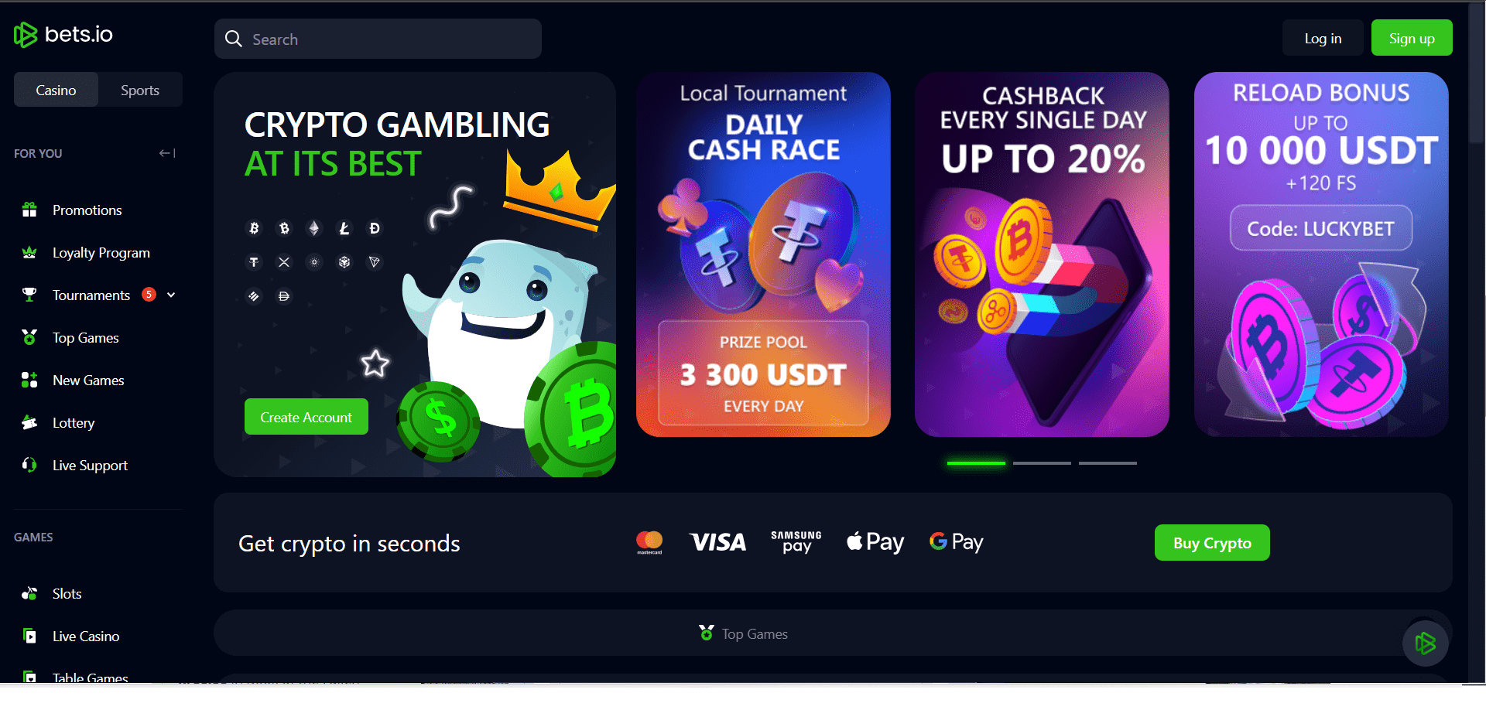Image resolution: width=1486 pixels, height=727 pixels.
Task: Click the Sign up button
Action: [1412, 38]
